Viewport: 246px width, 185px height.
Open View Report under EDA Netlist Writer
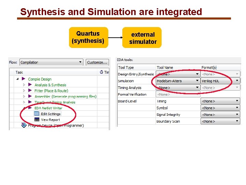coord(50,120)
